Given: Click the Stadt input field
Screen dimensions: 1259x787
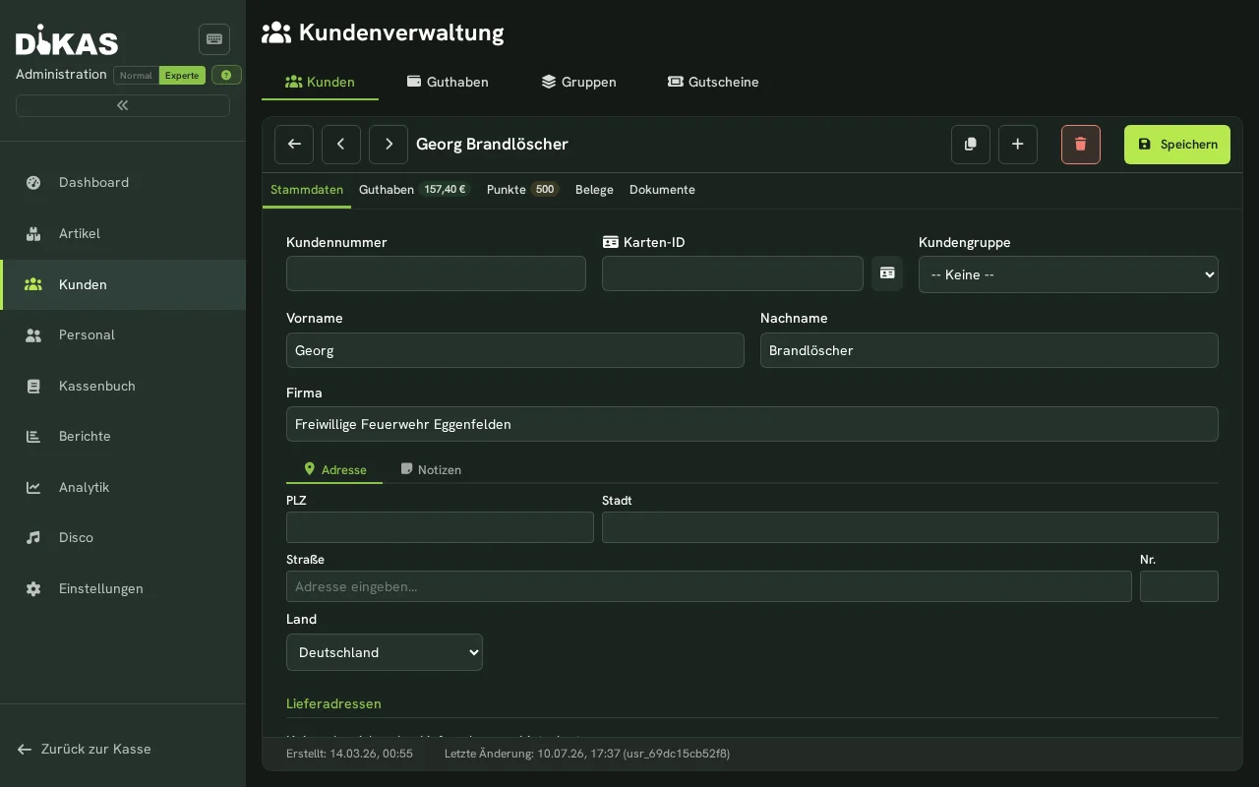Looking at the screenshot, I should click(x=910, y=527).
